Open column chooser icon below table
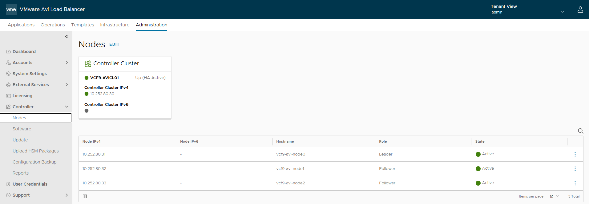589x204 pixels. pyautogui.click(x=85, y=196)
